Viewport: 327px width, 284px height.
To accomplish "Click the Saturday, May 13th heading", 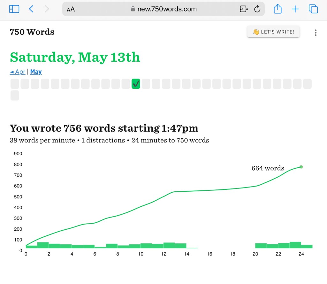I will click(75, 57).
